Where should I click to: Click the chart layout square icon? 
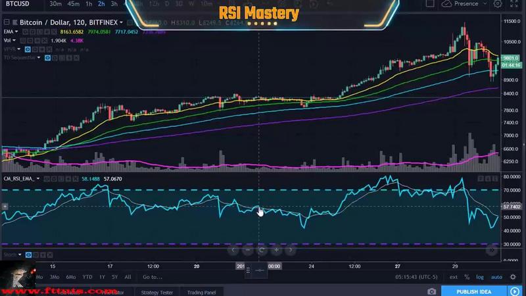coord(430,4)
